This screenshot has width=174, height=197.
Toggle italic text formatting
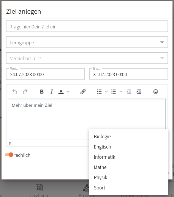click(52, 92)
